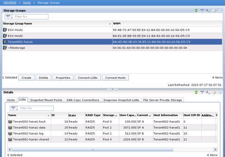
Task: Select the ESX-Host2 row name
Action: (15, 36)
